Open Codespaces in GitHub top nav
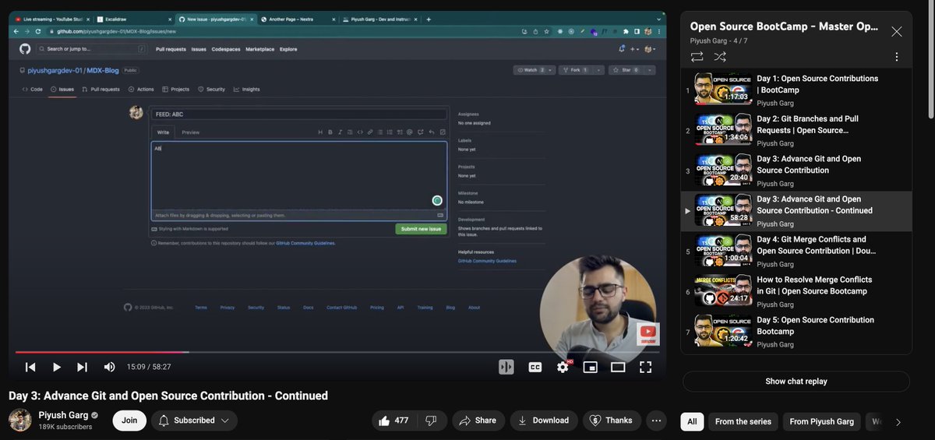 (225, 49)
